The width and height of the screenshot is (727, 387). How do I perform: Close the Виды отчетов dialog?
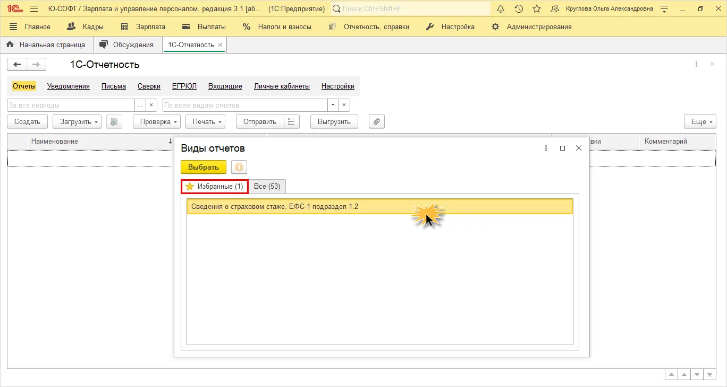[x=579, y=148]
